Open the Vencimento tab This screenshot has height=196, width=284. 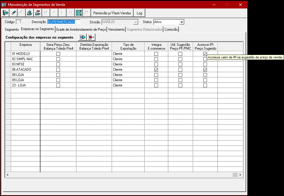pyautogui.click(x=116, y=30)
